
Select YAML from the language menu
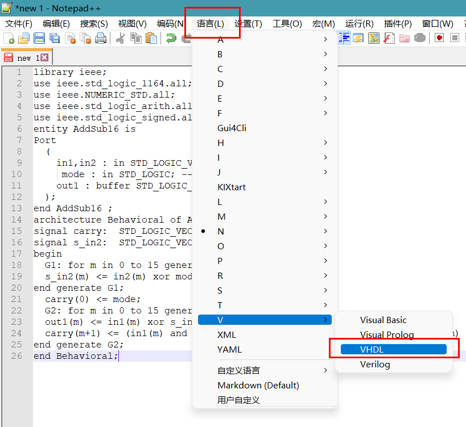265,350
